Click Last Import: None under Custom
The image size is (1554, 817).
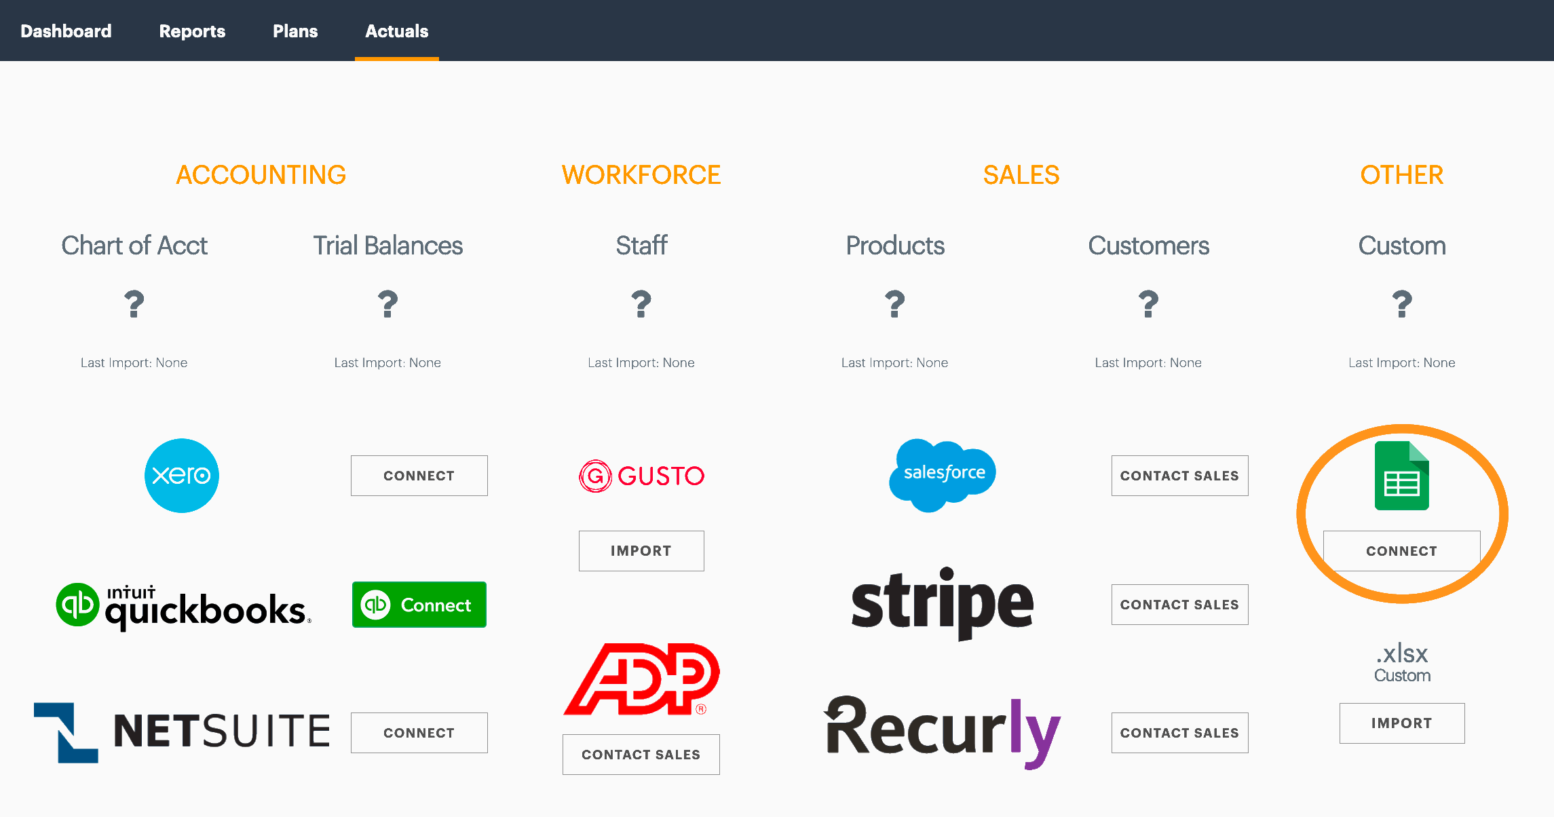1402,363
